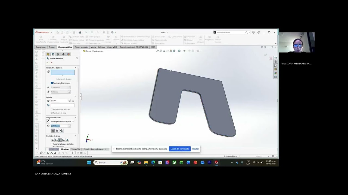Open the DisplayManager tab icon
The width and height of the screenshot is (348, 195).
tap(69, 54)
